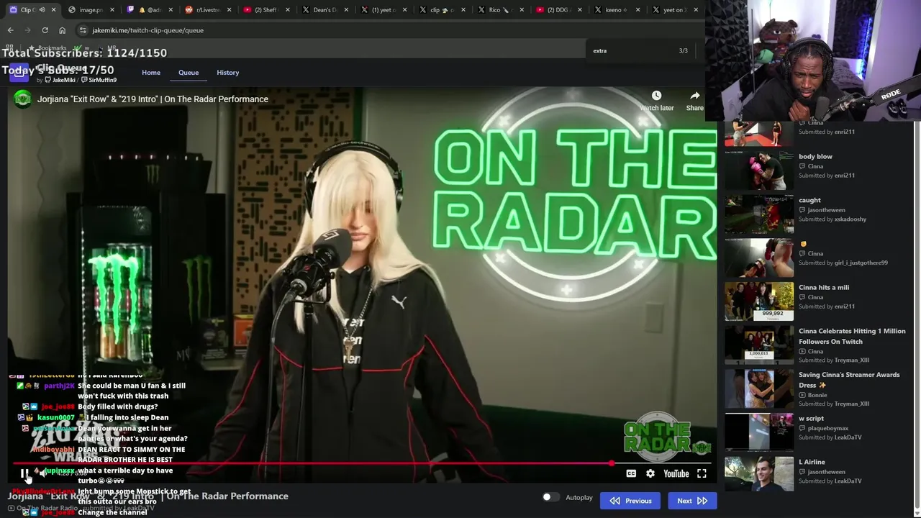Seek on the red video progress bar
Screen dimensions: 921x518
point(363,463)
